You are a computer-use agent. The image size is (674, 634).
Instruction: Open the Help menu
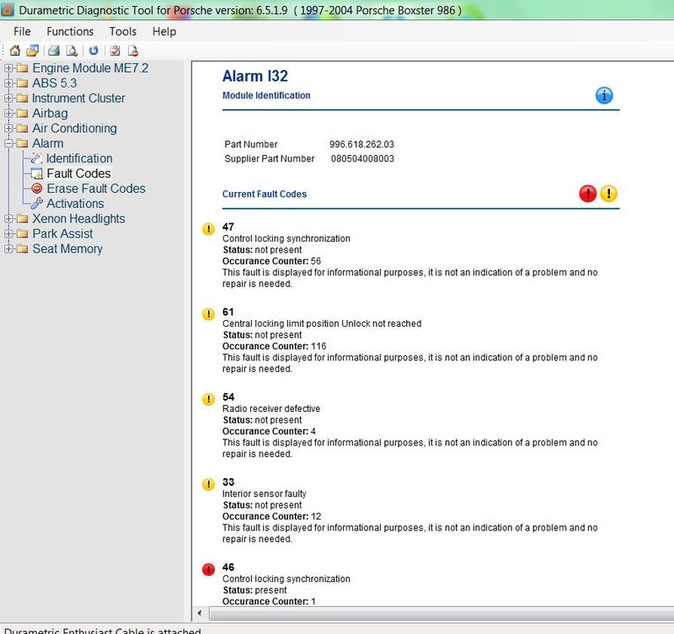point(164,31)
